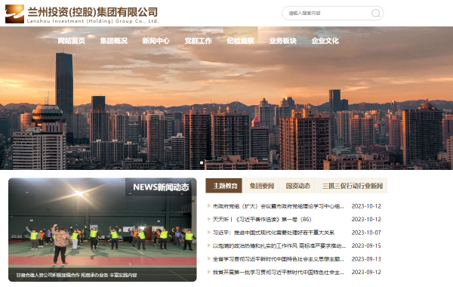Go to 企业文化 page
This screenshot has height=287, width=453.
point(325,41)
